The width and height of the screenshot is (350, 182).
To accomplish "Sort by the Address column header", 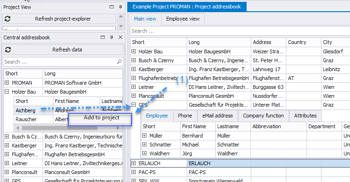I will [x=269, y=42].
